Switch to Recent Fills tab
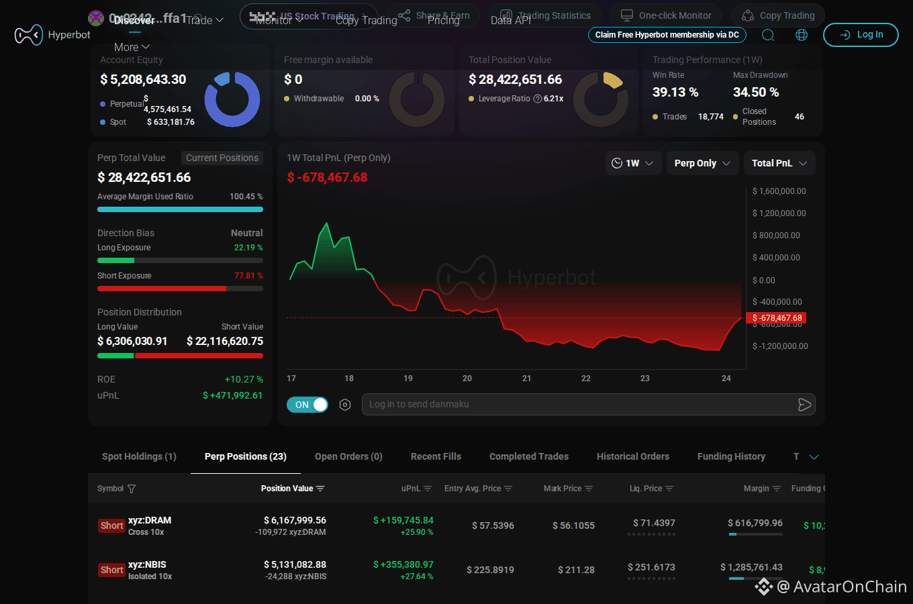 [x=436, y=456]
